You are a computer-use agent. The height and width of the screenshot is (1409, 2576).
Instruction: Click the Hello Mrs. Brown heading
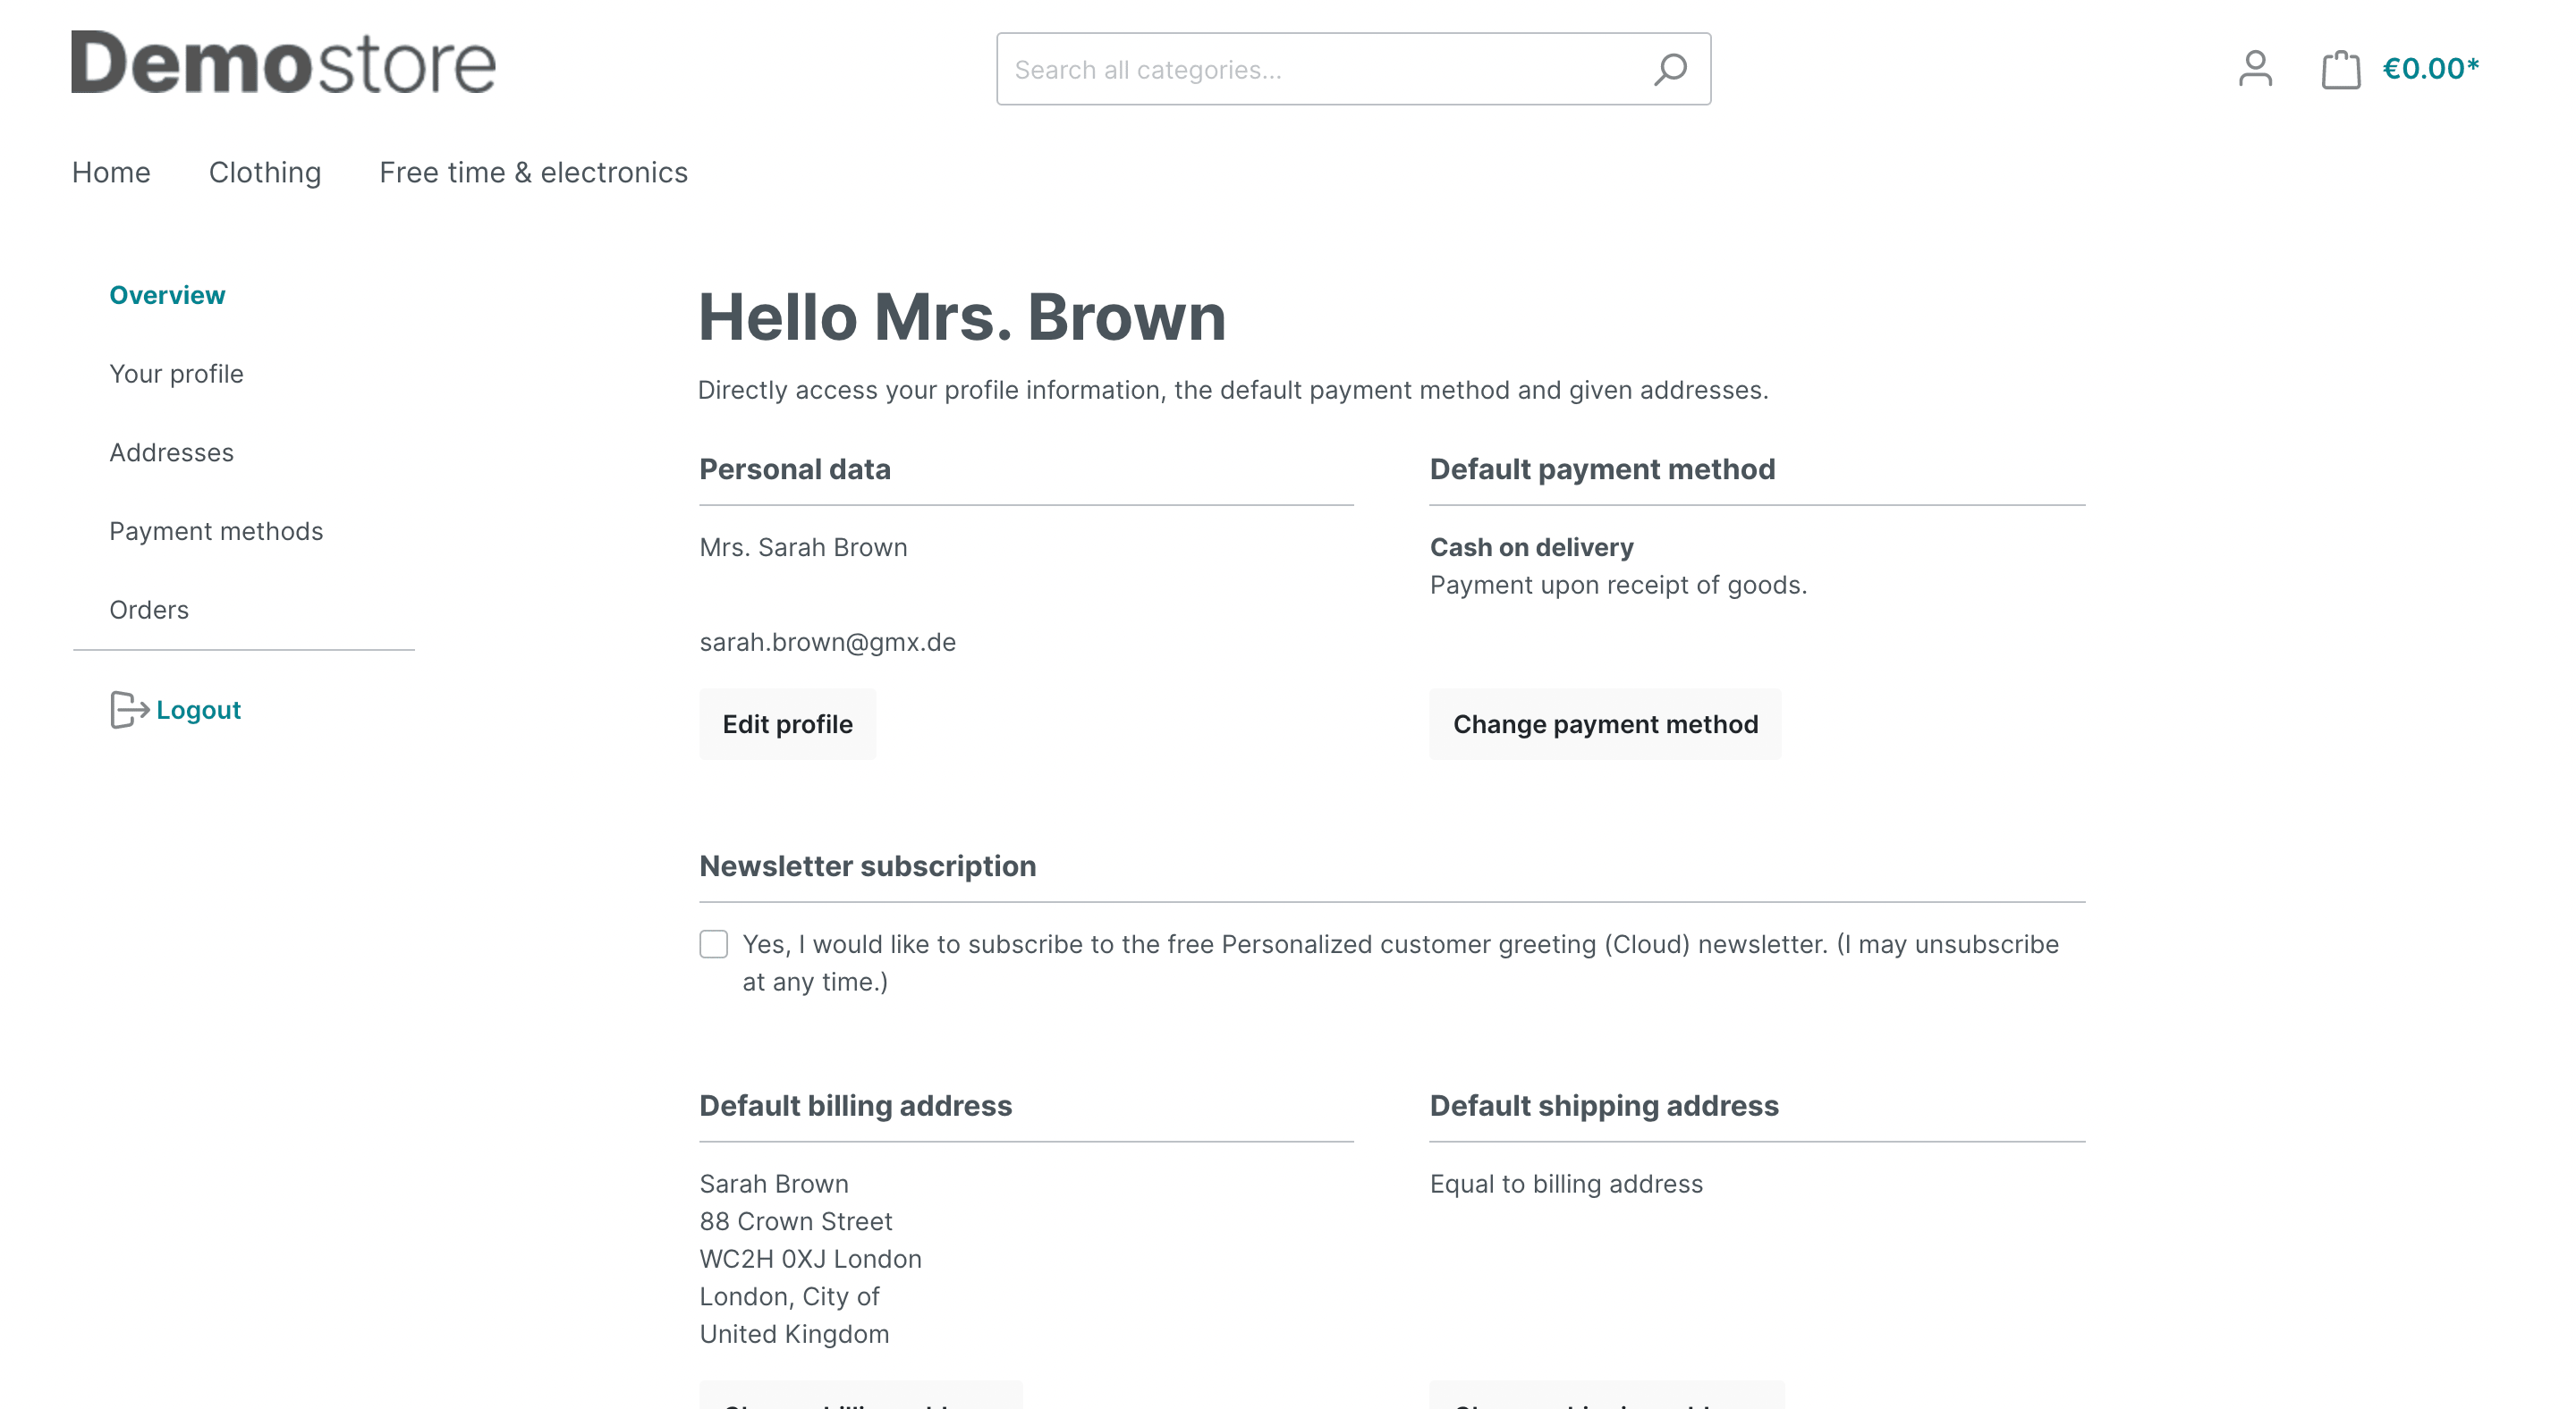pos(961,317)
